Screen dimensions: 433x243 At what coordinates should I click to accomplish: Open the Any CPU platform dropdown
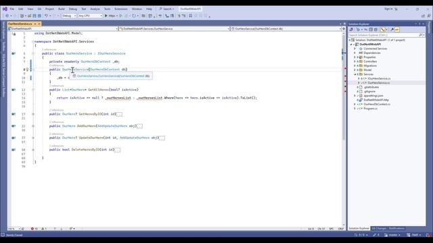(x=90, y=16)
